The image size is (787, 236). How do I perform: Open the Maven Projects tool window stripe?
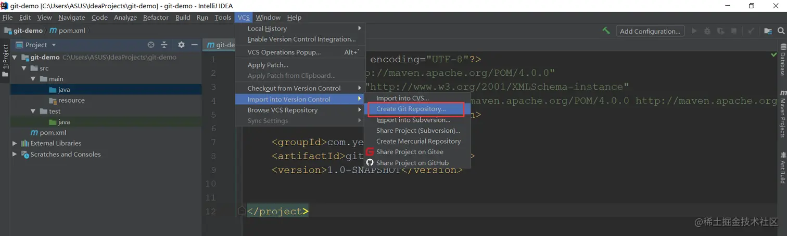click(782, 113)
